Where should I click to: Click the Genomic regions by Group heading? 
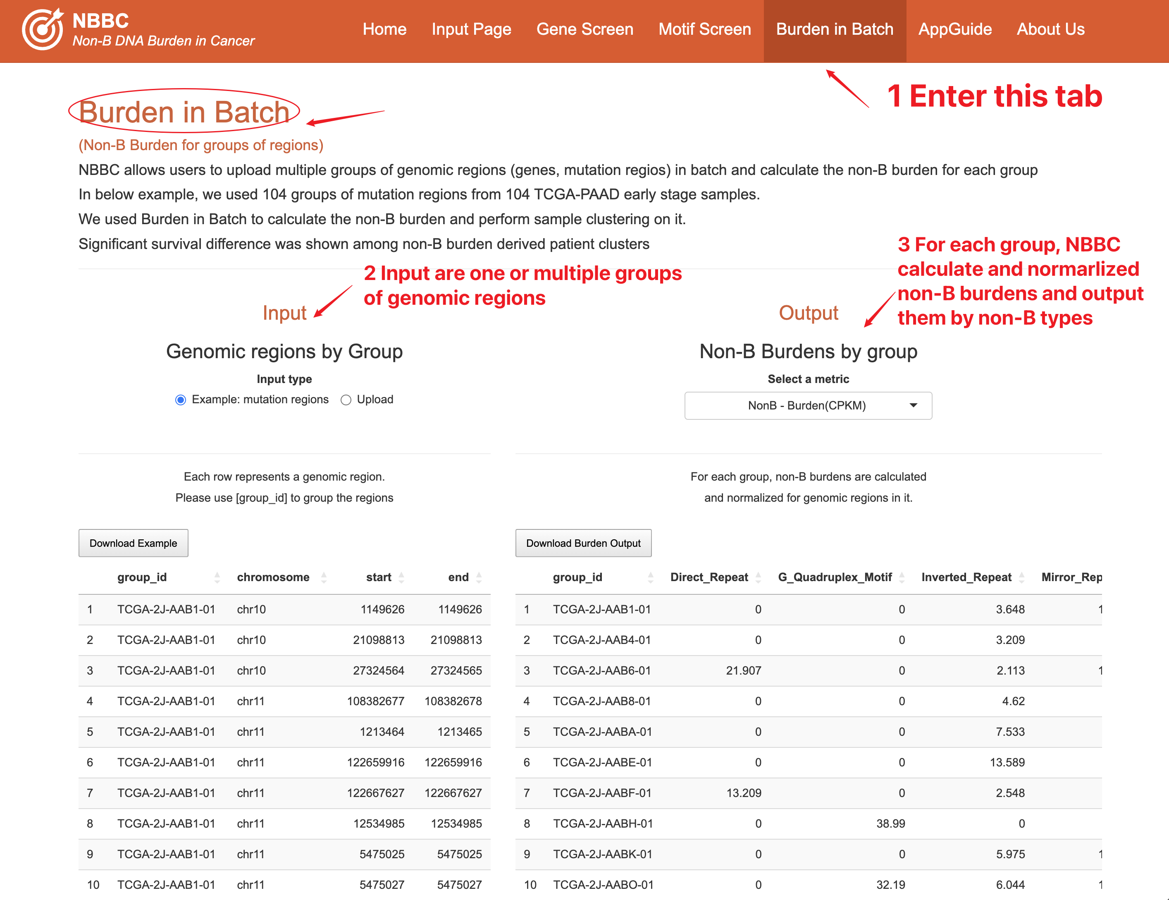284,352
